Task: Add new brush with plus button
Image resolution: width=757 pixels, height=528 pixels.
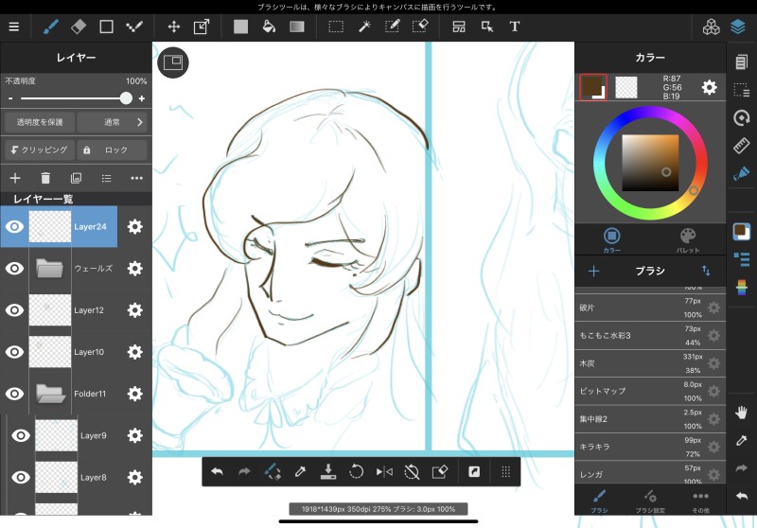Action: coord(594,271)
